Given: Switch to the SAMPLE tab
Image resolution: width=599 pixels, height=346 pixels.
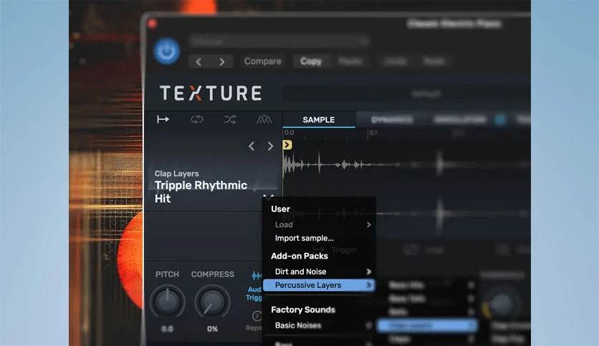Looking at the screenshot, I should [x=319, y=119].
